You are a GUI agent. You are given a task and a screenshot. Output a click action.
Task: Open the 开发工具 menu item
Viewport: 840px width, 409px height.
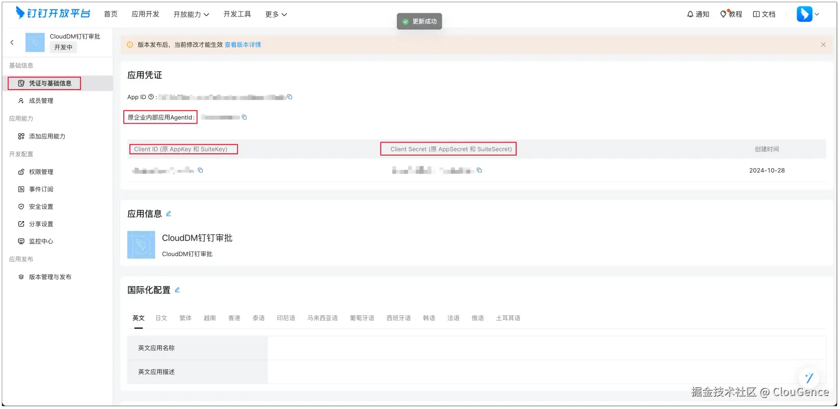pos(237,14)
